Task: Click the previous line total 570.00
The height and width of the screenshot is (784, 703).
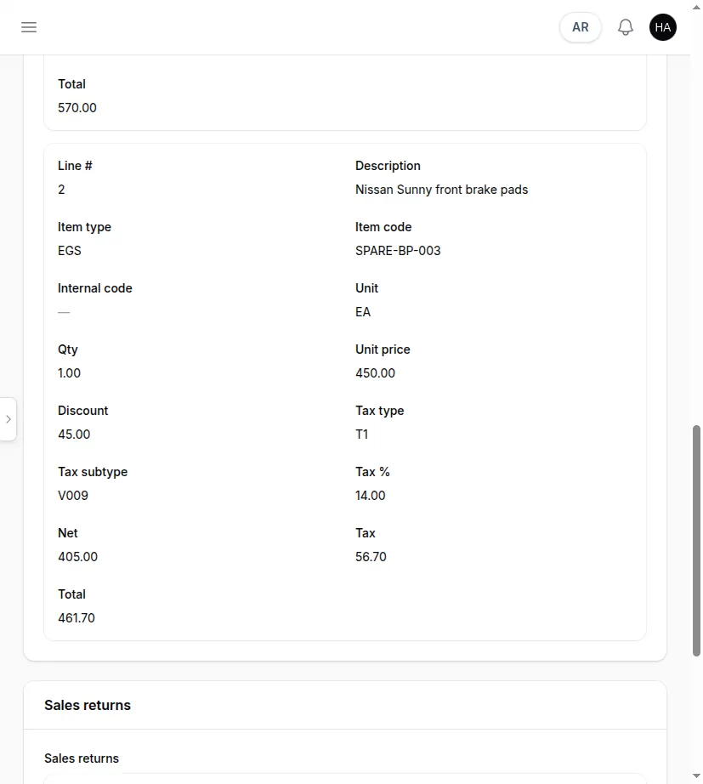Action: pos(77,107)
